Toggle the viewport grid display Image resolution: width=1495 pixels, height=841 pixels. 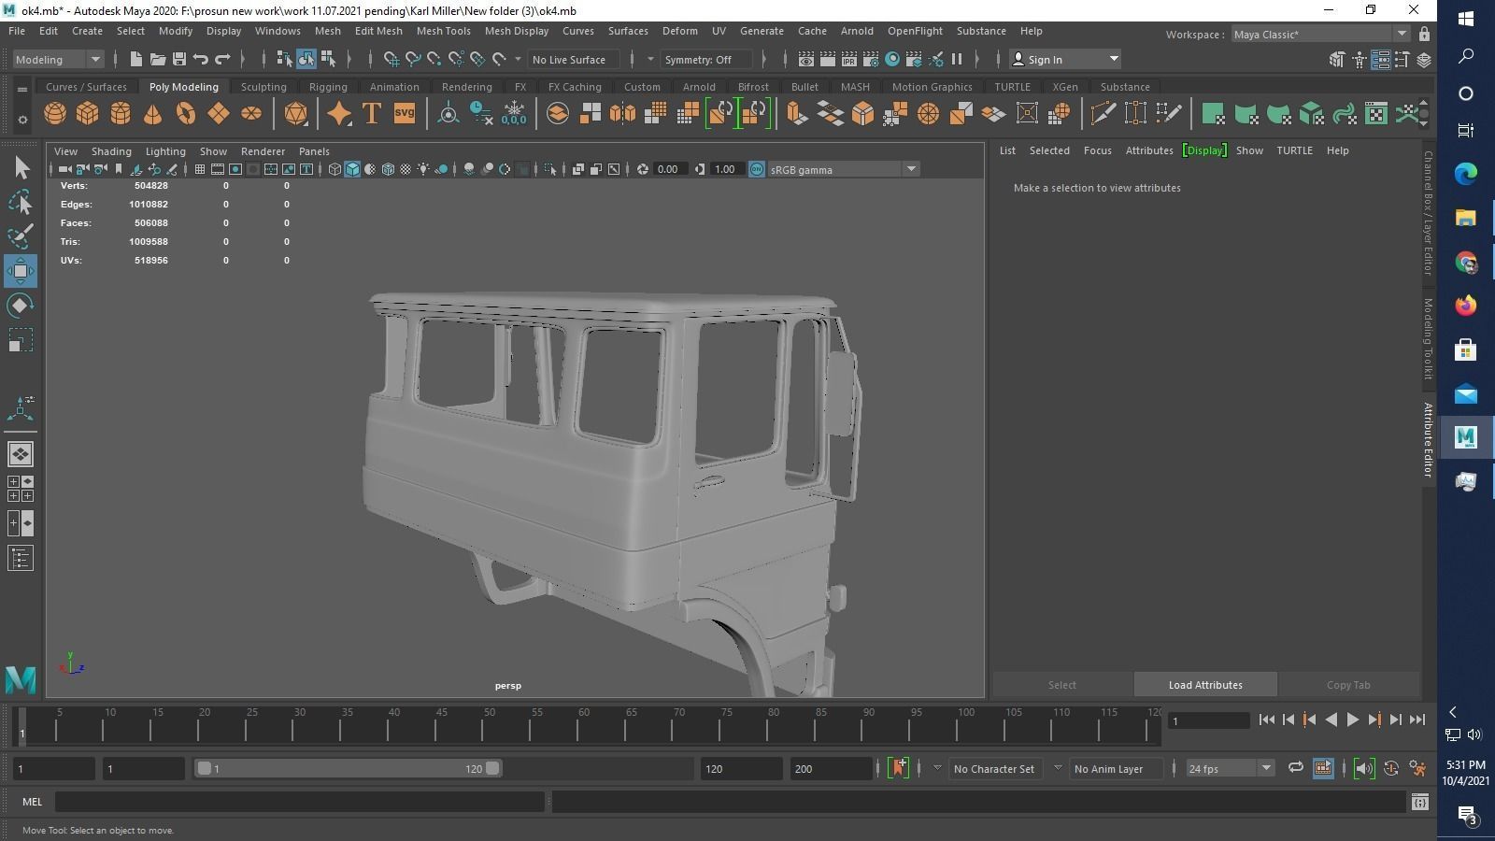[x=200, y=169]
